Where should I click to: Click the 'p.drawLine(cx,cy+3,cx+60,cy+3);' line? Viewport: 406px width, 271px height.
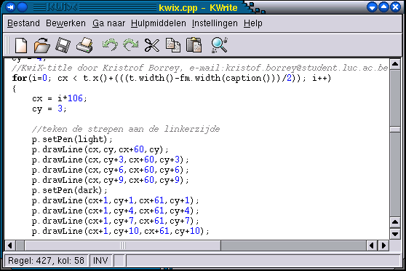click(x=111, y=160)
